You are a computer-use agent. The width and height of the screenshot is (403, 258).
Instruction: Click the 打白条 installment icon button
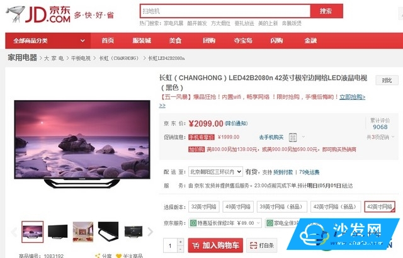(x=262, y=245)
